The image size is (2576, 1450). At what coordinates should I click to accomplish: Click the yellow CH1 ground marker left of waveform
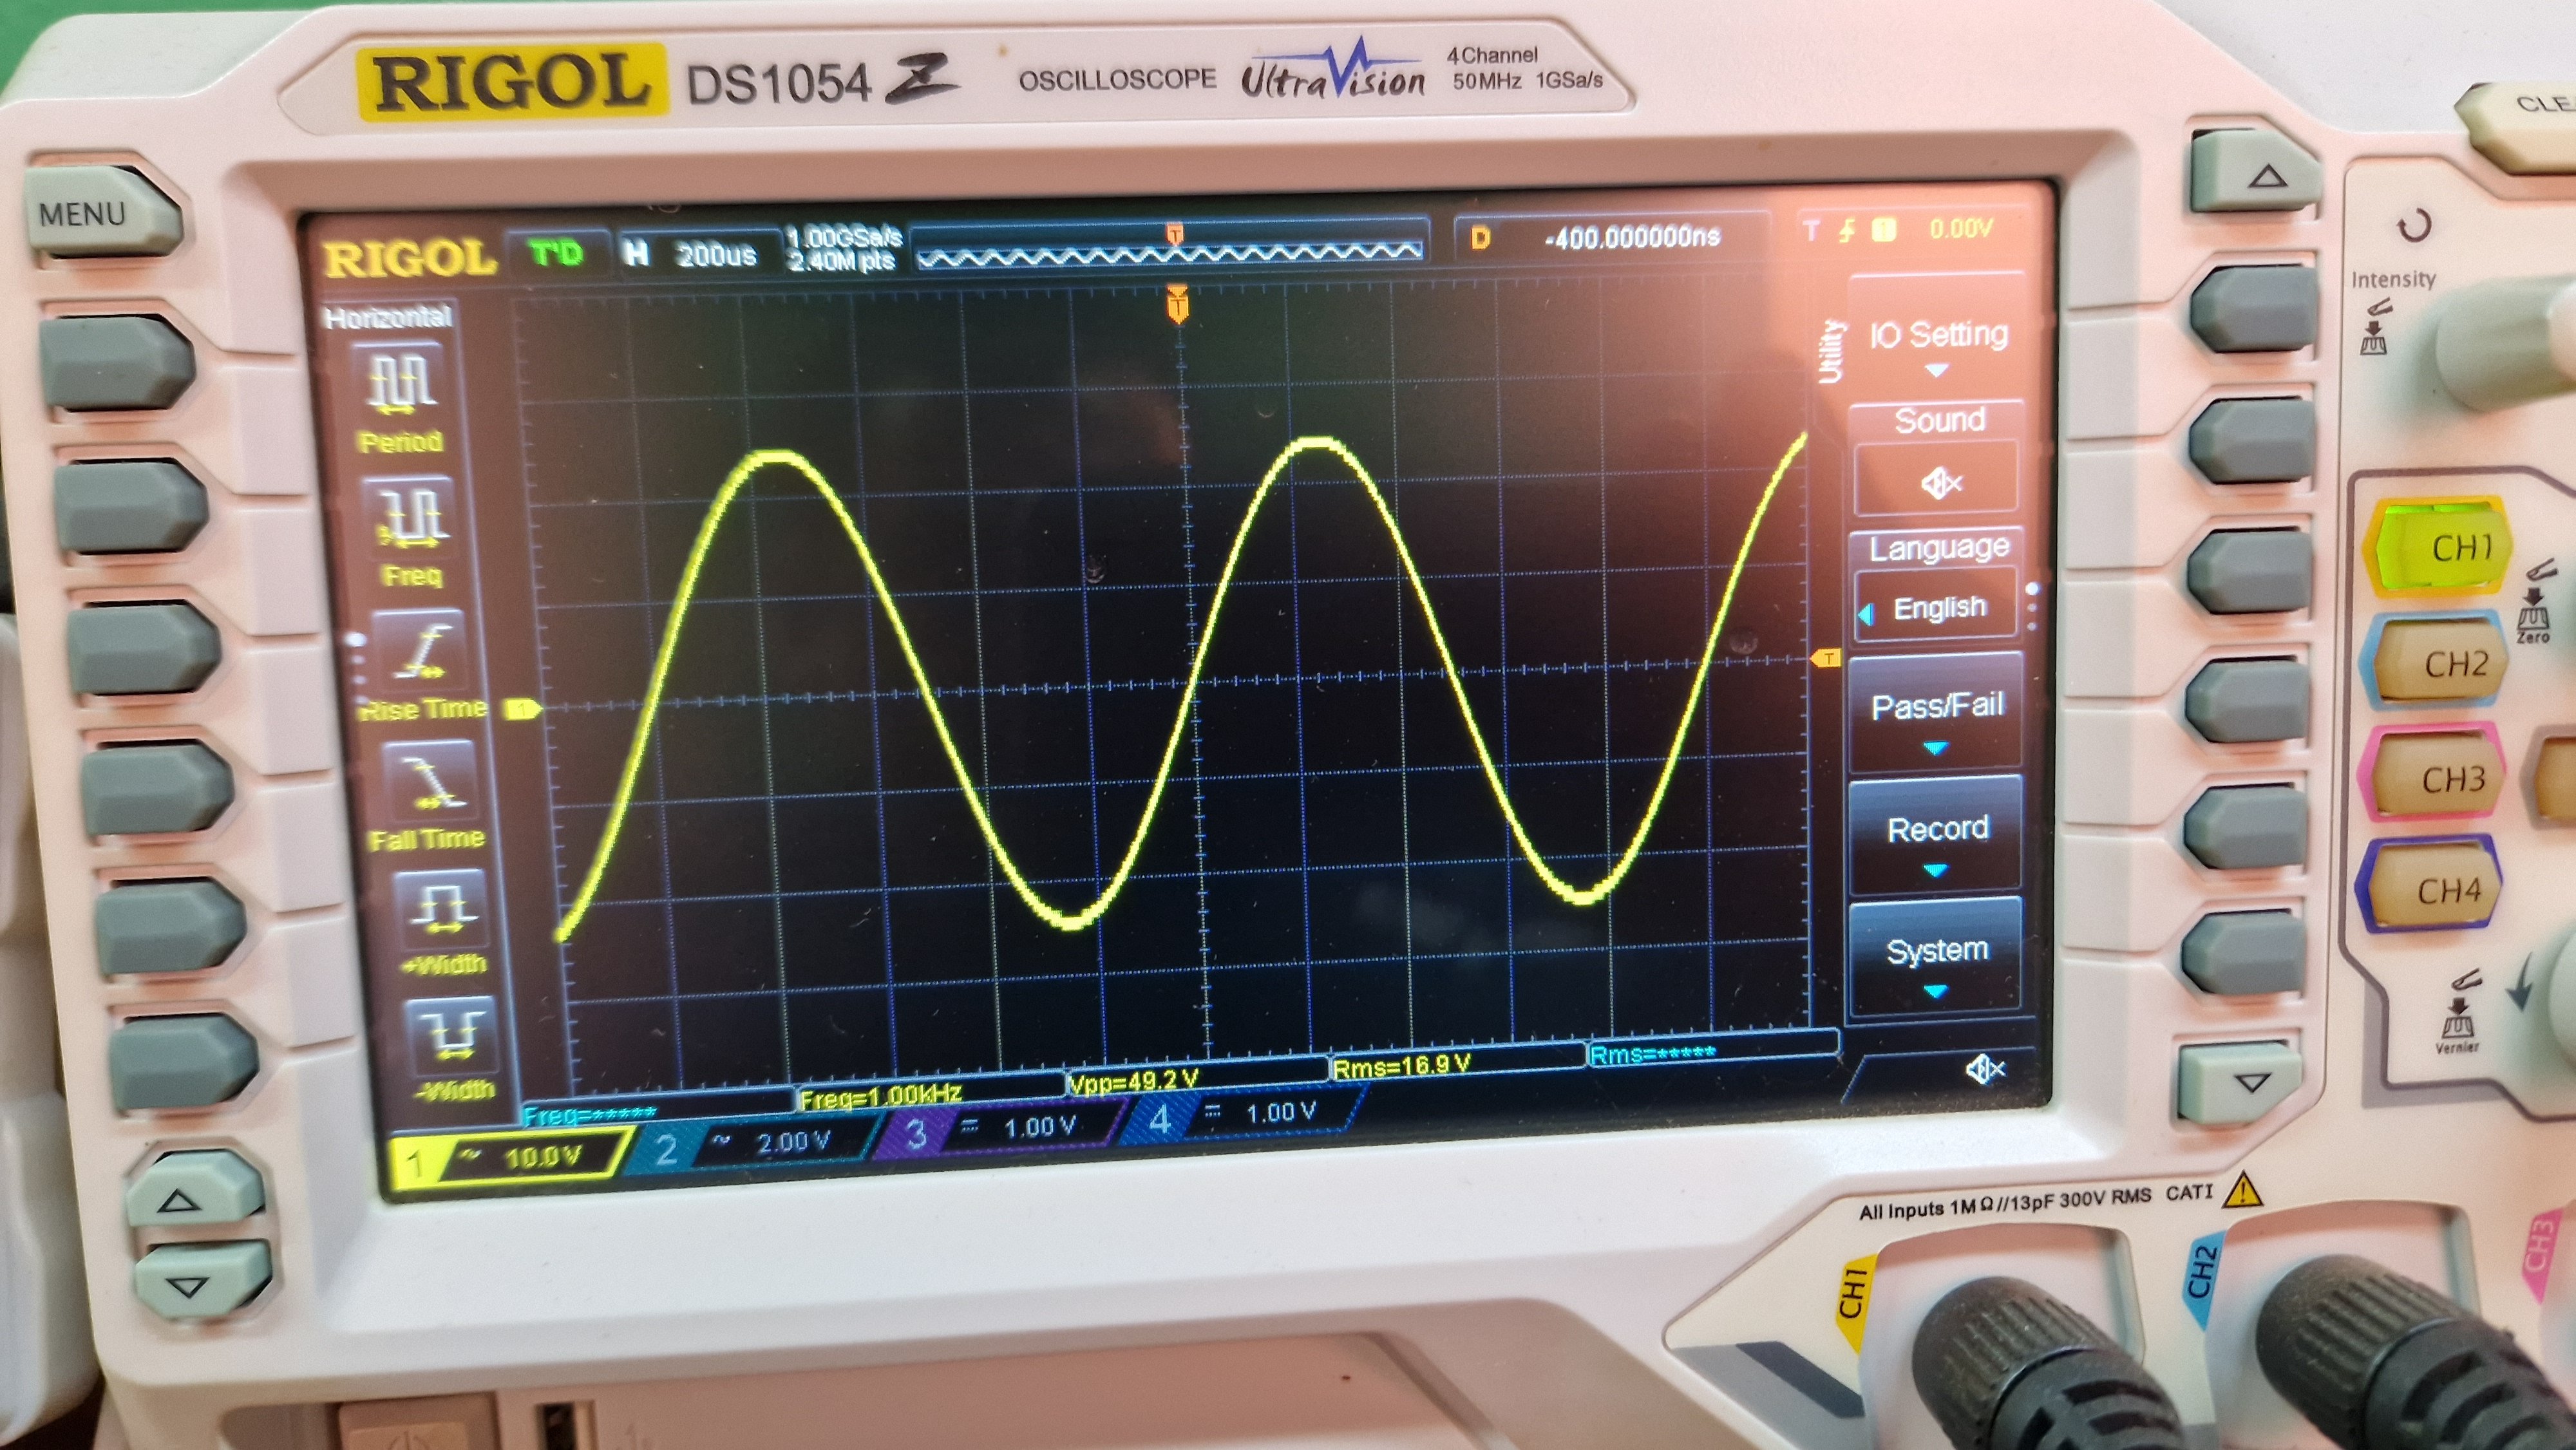tap(522, 710)
